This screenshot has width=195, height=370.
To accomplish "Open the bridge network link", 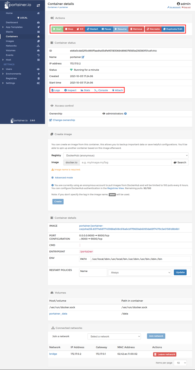I will pyautogui.click(x=53, y=354).
